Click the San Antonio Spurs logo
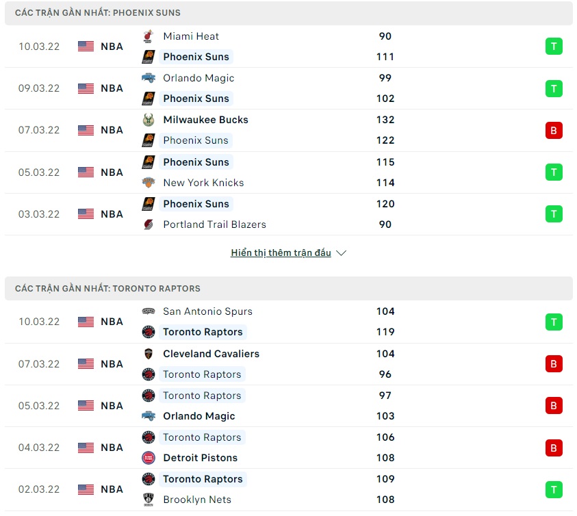 [x=148, y=311]
